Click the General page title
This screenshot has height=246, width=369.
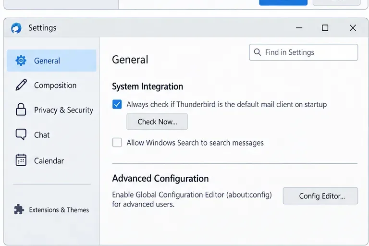pos(130,59)
